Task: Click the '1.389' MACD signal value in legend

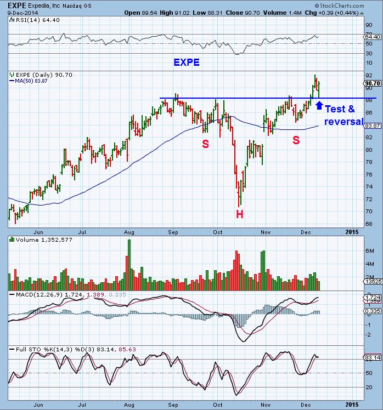Action: [x=94, y=295]
